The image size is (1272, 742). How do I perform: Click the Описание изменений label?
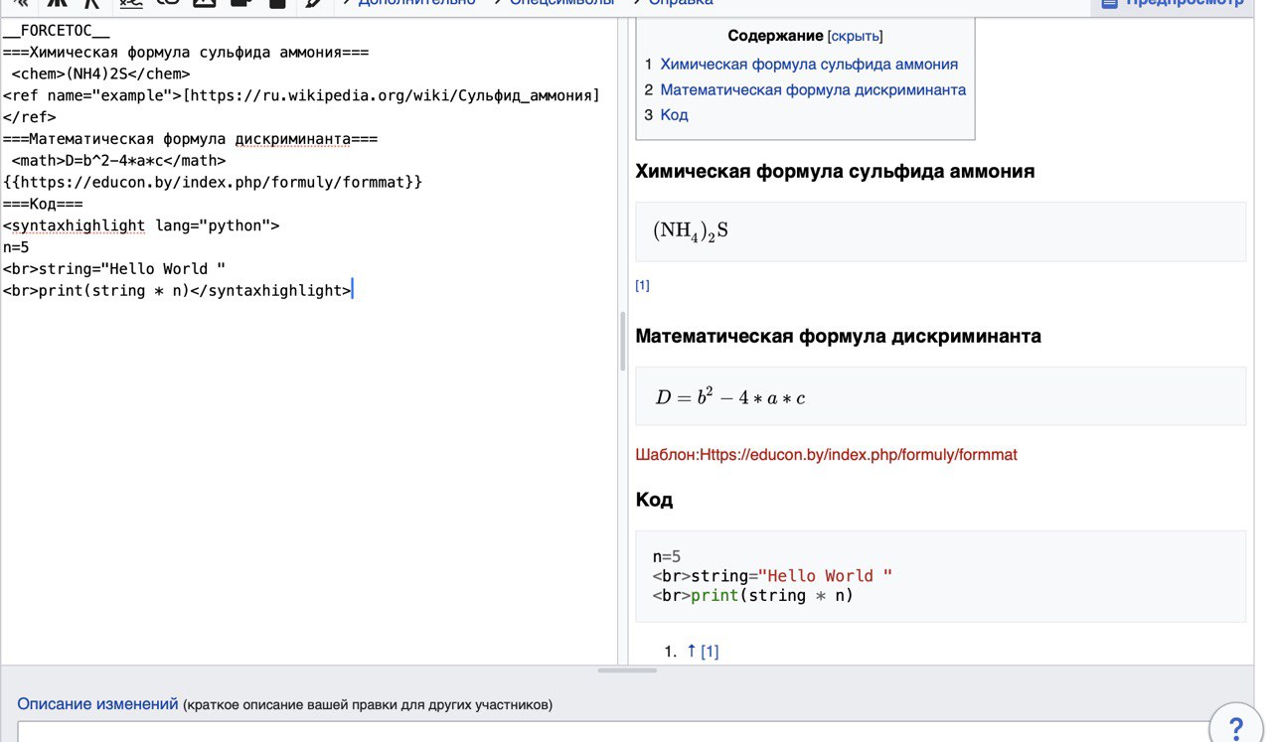tap(97, 704)
